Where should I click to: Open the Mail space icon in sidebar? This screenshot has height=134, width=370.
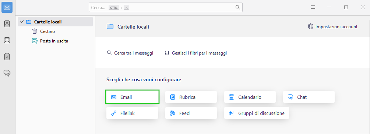click(7, 7)
